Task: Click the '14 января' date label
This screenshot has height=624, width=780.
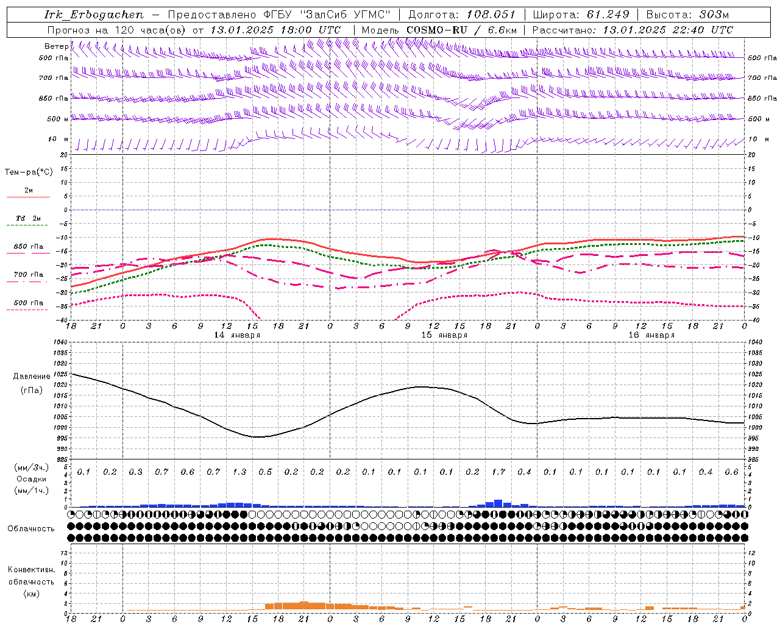Action: point(237,335)
